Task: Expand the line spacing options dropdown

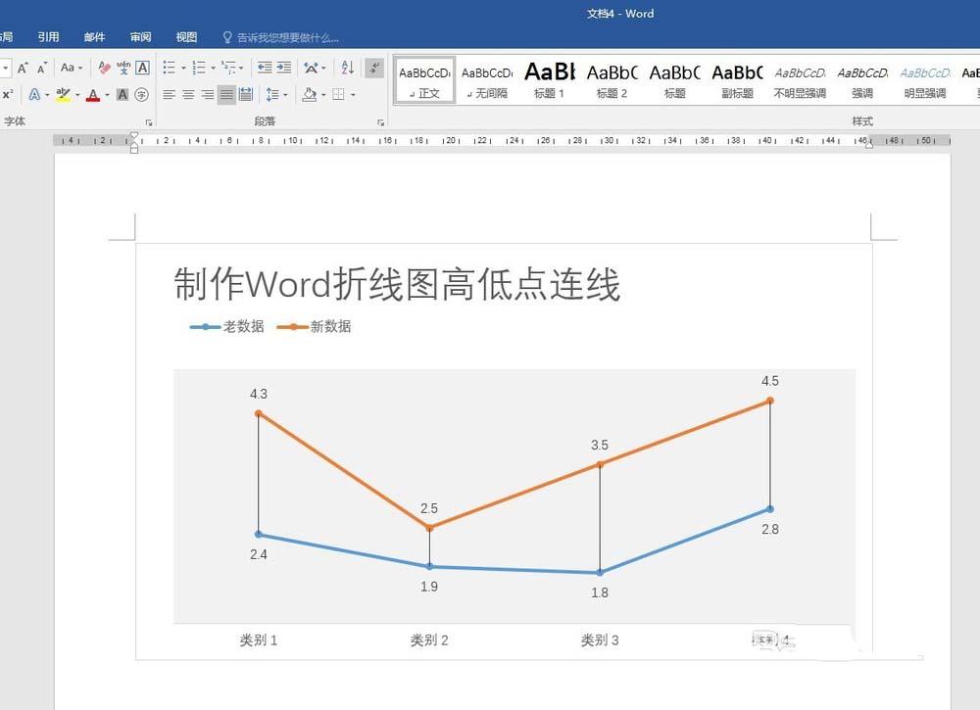Action: [285, 94]
